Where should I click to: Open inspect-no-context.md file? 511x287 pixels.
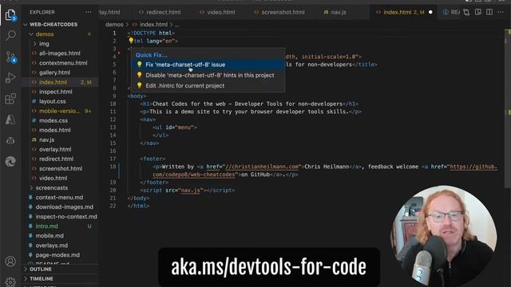pos(66,217)
